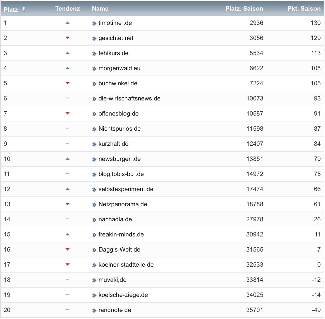
Task: Click green up-trend arrow for newsburger .de
Action: (x=67, y=159)
